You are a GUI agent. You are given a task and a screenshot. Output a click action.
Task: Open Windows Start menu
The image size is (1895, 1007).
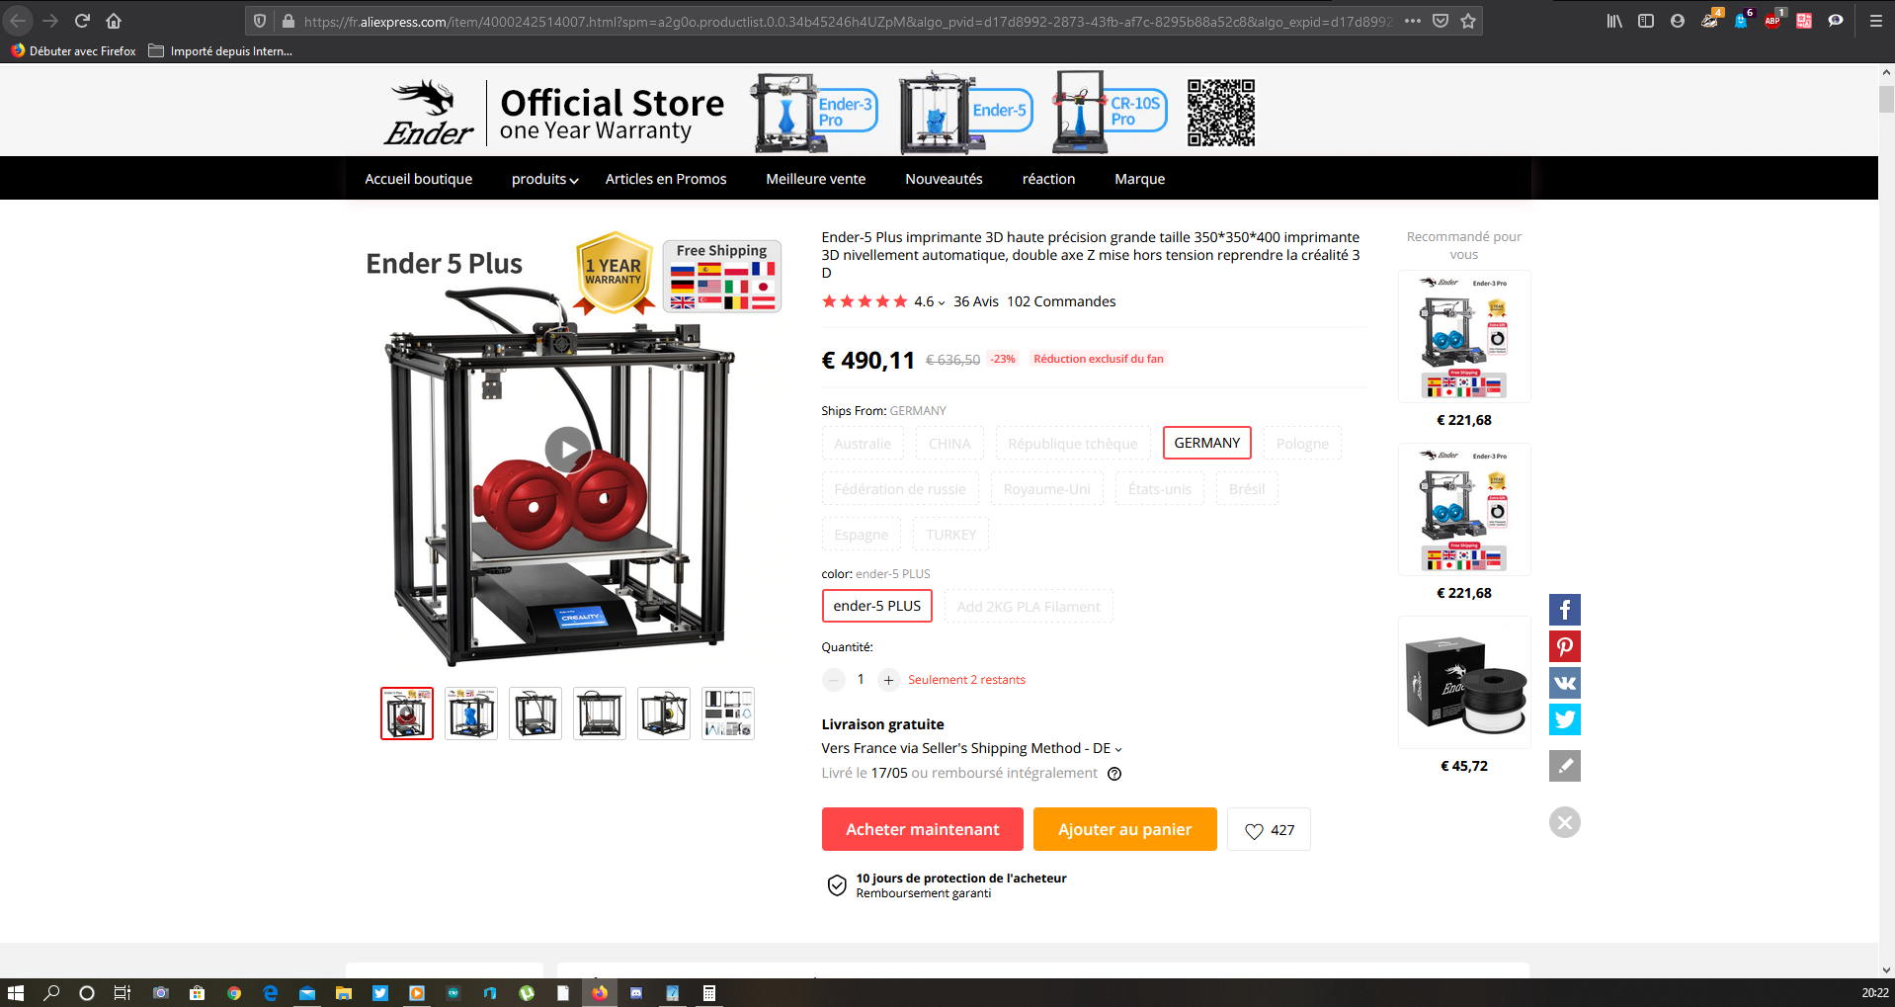coord(16,993)
